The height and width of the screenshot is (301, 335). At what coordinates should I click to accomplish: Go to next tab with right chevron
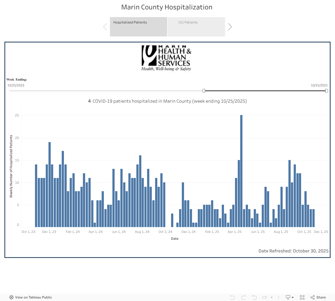coord(230,27)
